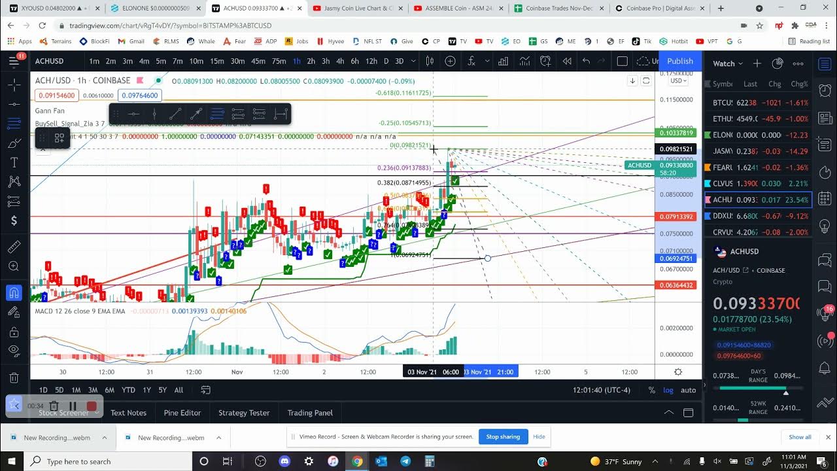Viewport: 837px width, 471px height.
Task: Open the USD currency dropdown
Action: coord(678,80)
